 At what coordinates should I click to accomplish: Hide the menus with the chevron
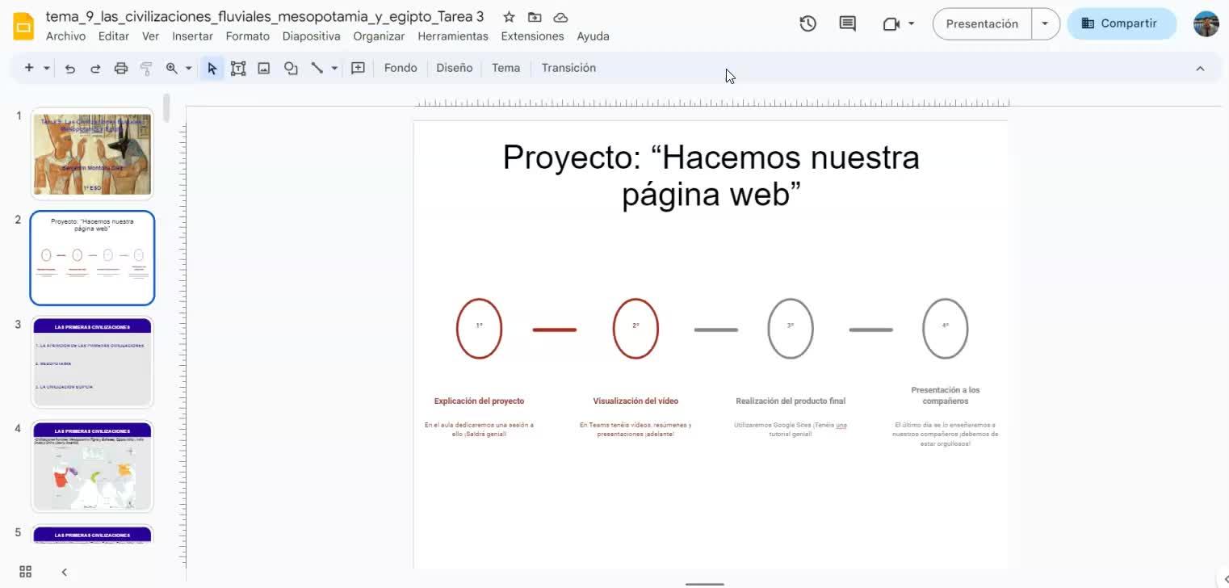1200,69
